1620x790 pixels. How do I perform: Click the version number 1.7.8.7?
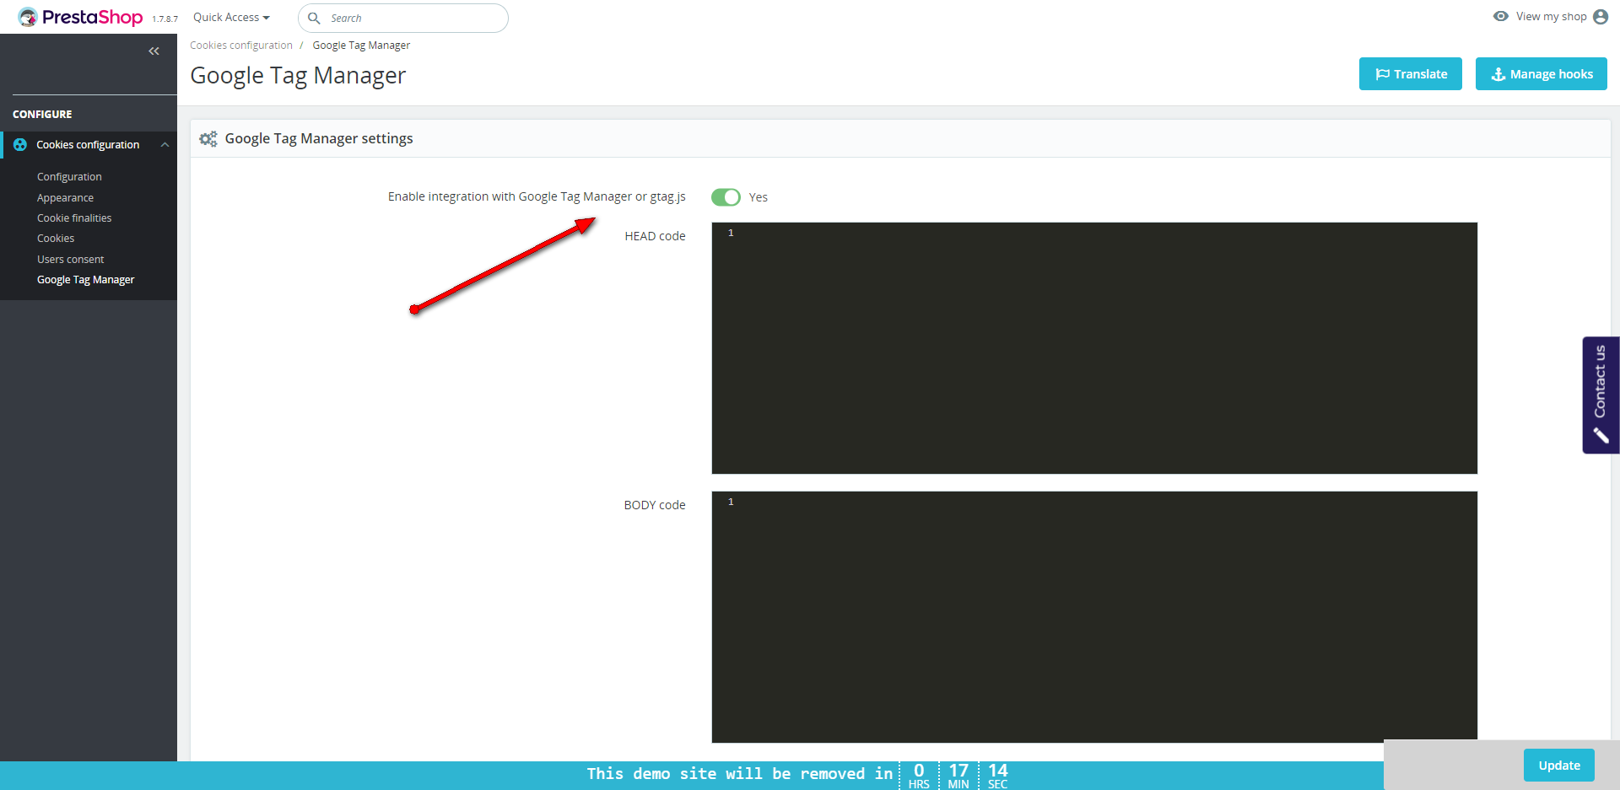165,19
